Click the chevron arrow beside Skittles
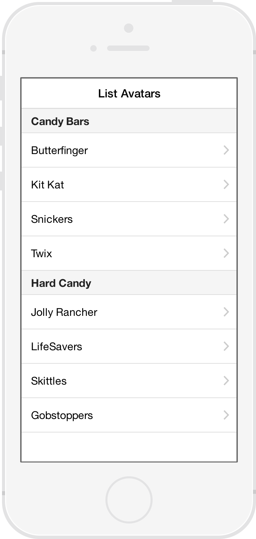The image size is (256, 539). pyautogui.click(x=226, y=381)
